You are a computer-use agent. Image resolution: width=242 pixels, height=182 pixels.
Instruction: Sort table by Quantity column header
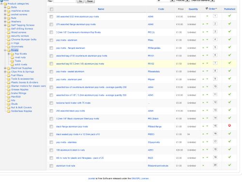pos(193,9)
